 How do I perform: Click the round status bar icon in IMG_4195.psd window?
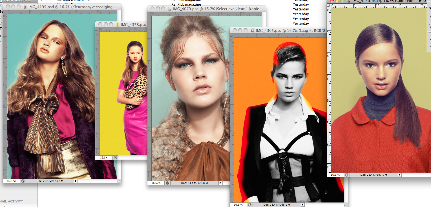[x=23, y=181]
